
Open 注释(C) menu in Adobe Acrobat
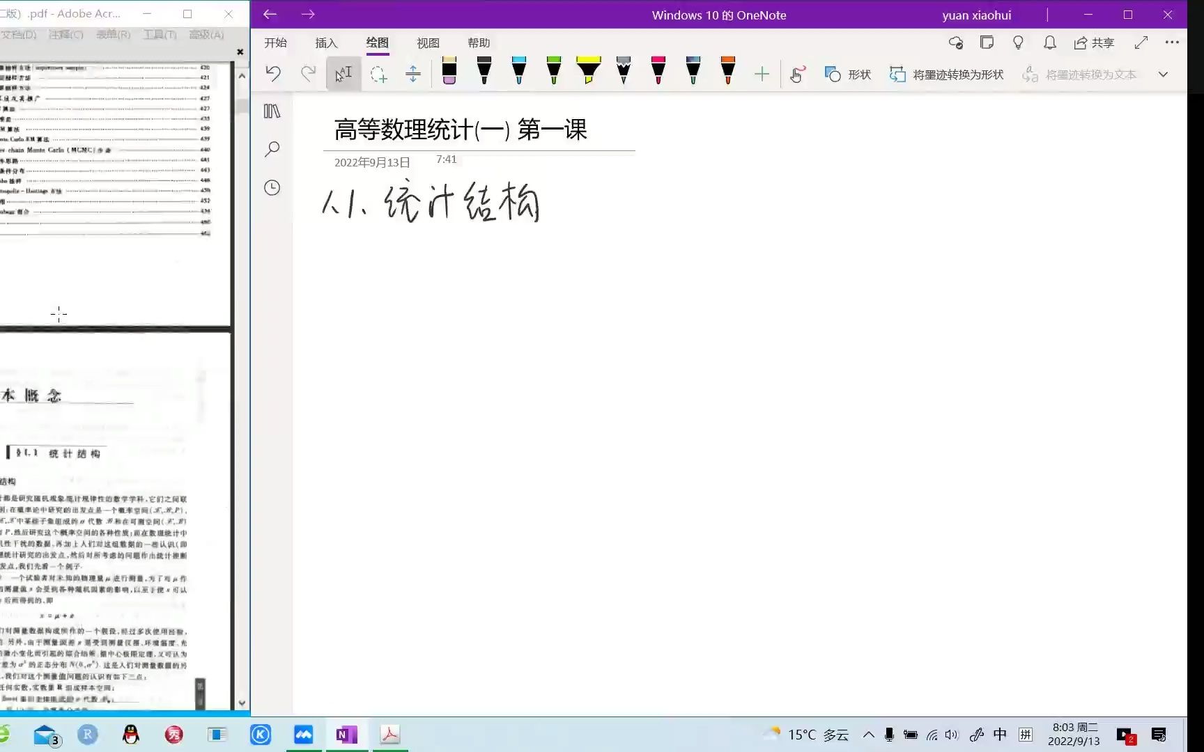[66, 34]
